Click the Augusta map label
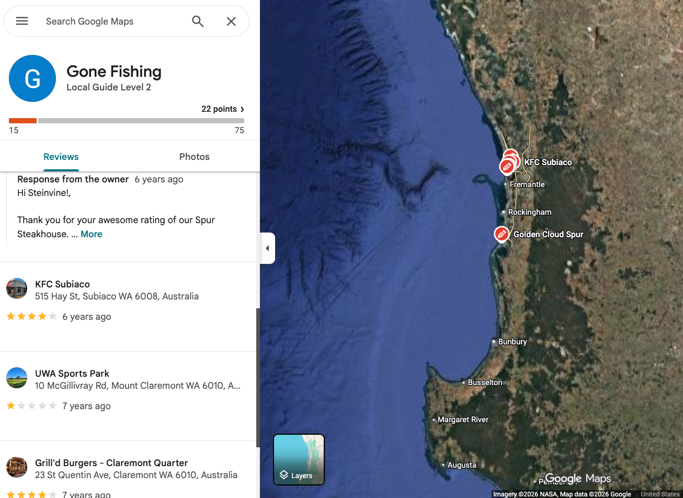Screen dimensions: 683x498 462,465
